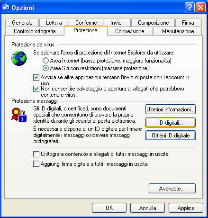The width and height of the screenshot is (208, 218).
Task: Click the Ulteriori informazioni button
Action: pyautogui.click(x=171, y=109)
